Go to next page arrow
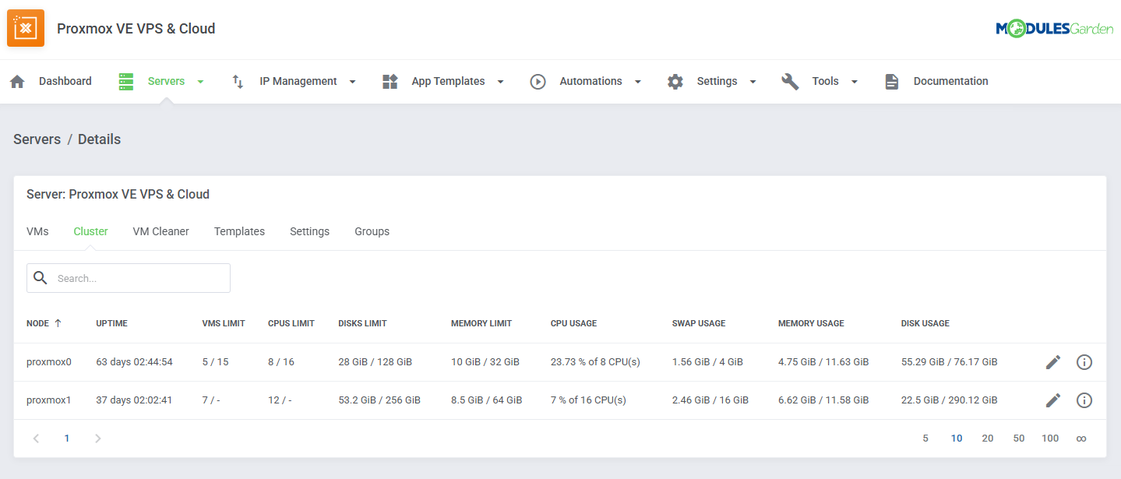 pyautogui.click(x=97, y=438)
